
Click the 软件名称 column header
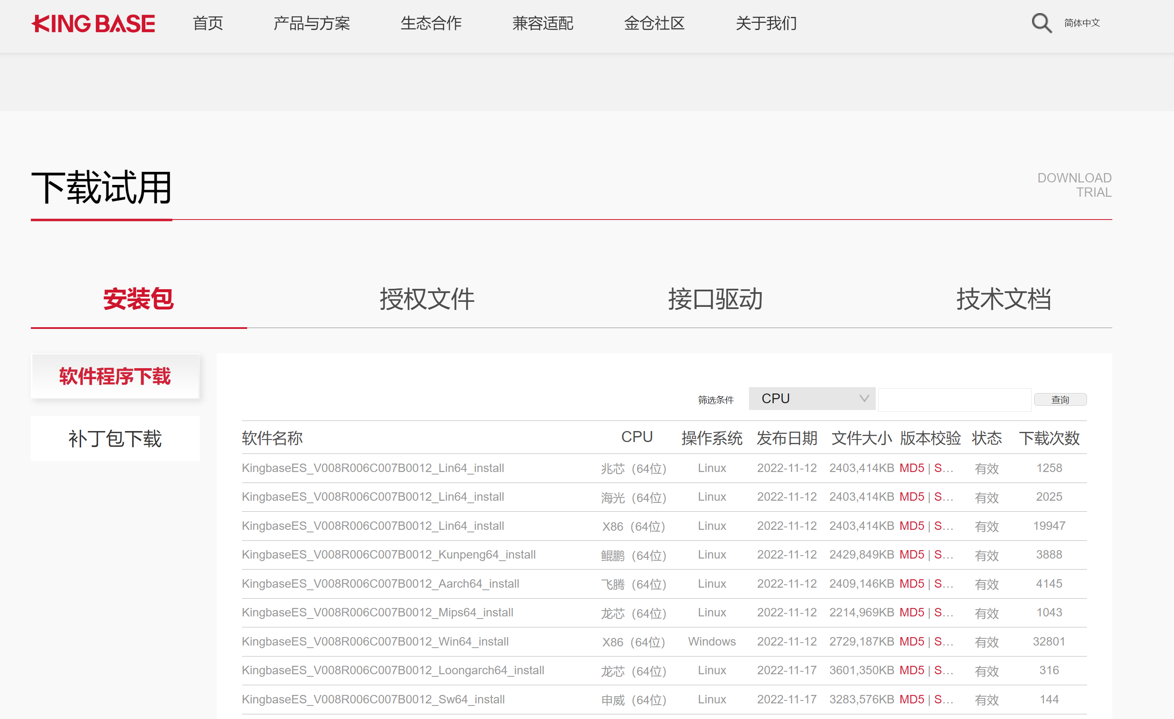pos(272,437)
